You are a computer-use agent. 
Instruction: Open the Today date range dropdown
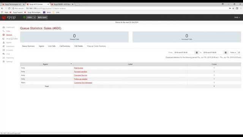coord(233,53)
